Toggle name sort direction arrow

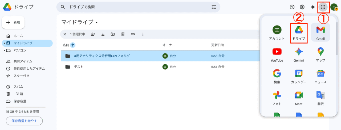[72, 45]
